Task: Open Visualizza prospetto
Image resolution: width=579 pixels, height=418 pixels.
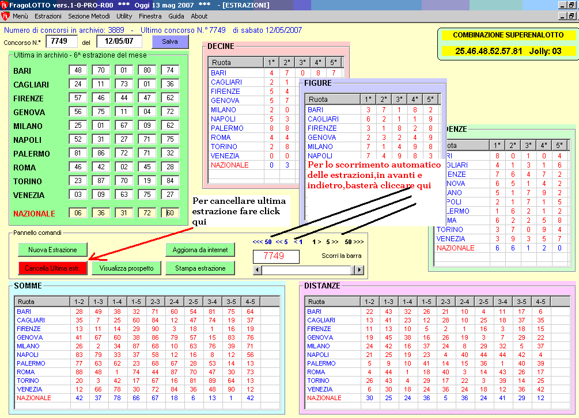Action: pos(126,268)
